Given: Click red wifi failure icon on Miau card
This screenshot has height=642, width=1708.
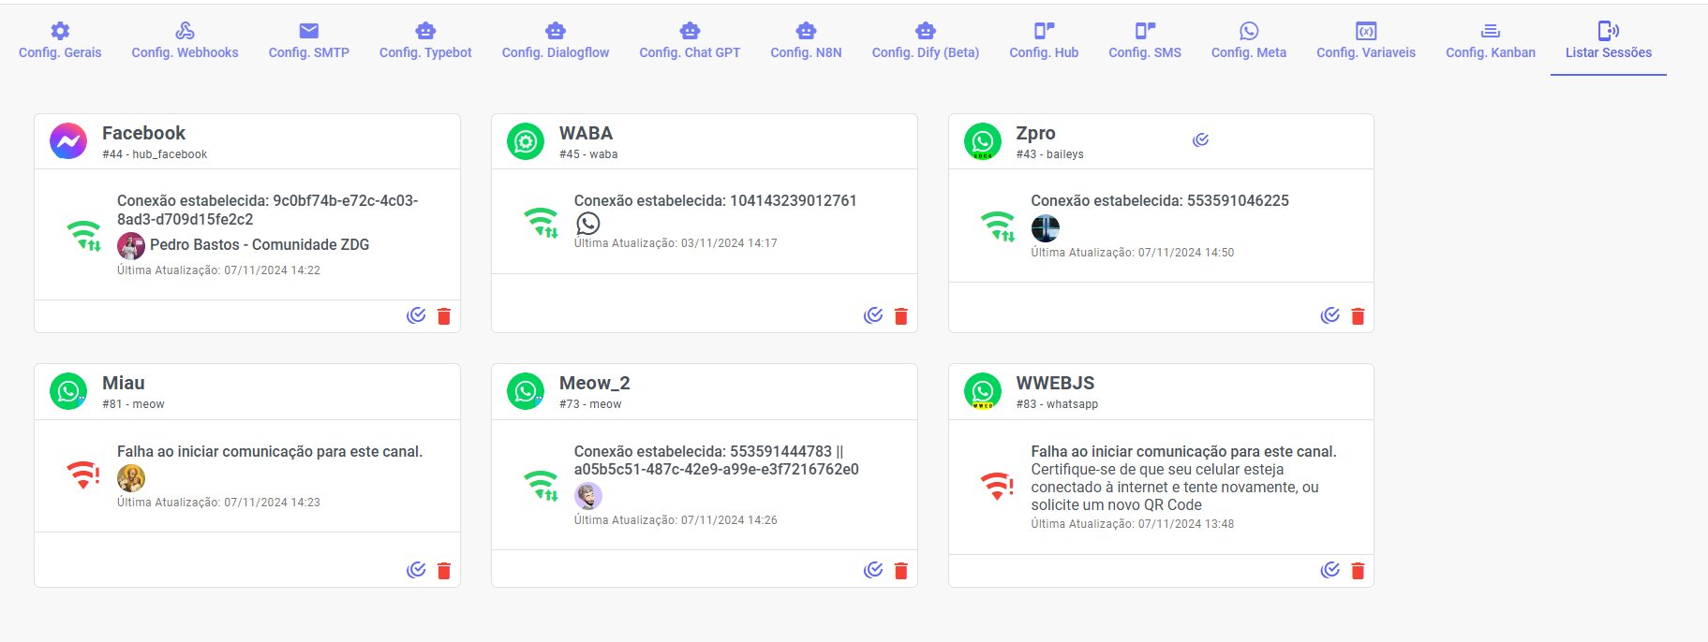Looking at the screenshot, I should (82, 474).
